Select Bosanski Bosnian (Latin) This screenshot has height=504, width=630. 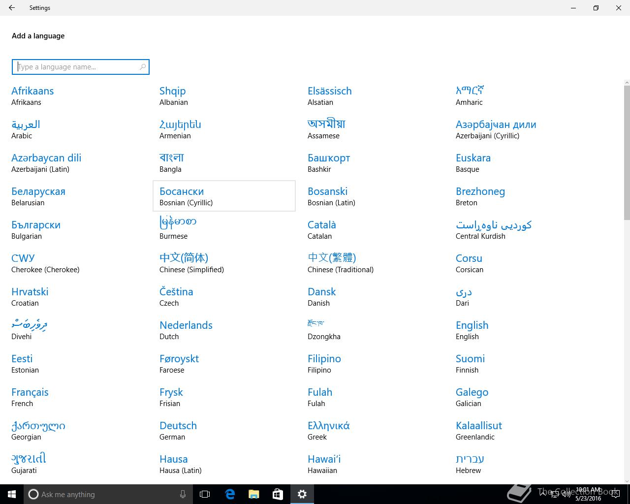(372, 196)
